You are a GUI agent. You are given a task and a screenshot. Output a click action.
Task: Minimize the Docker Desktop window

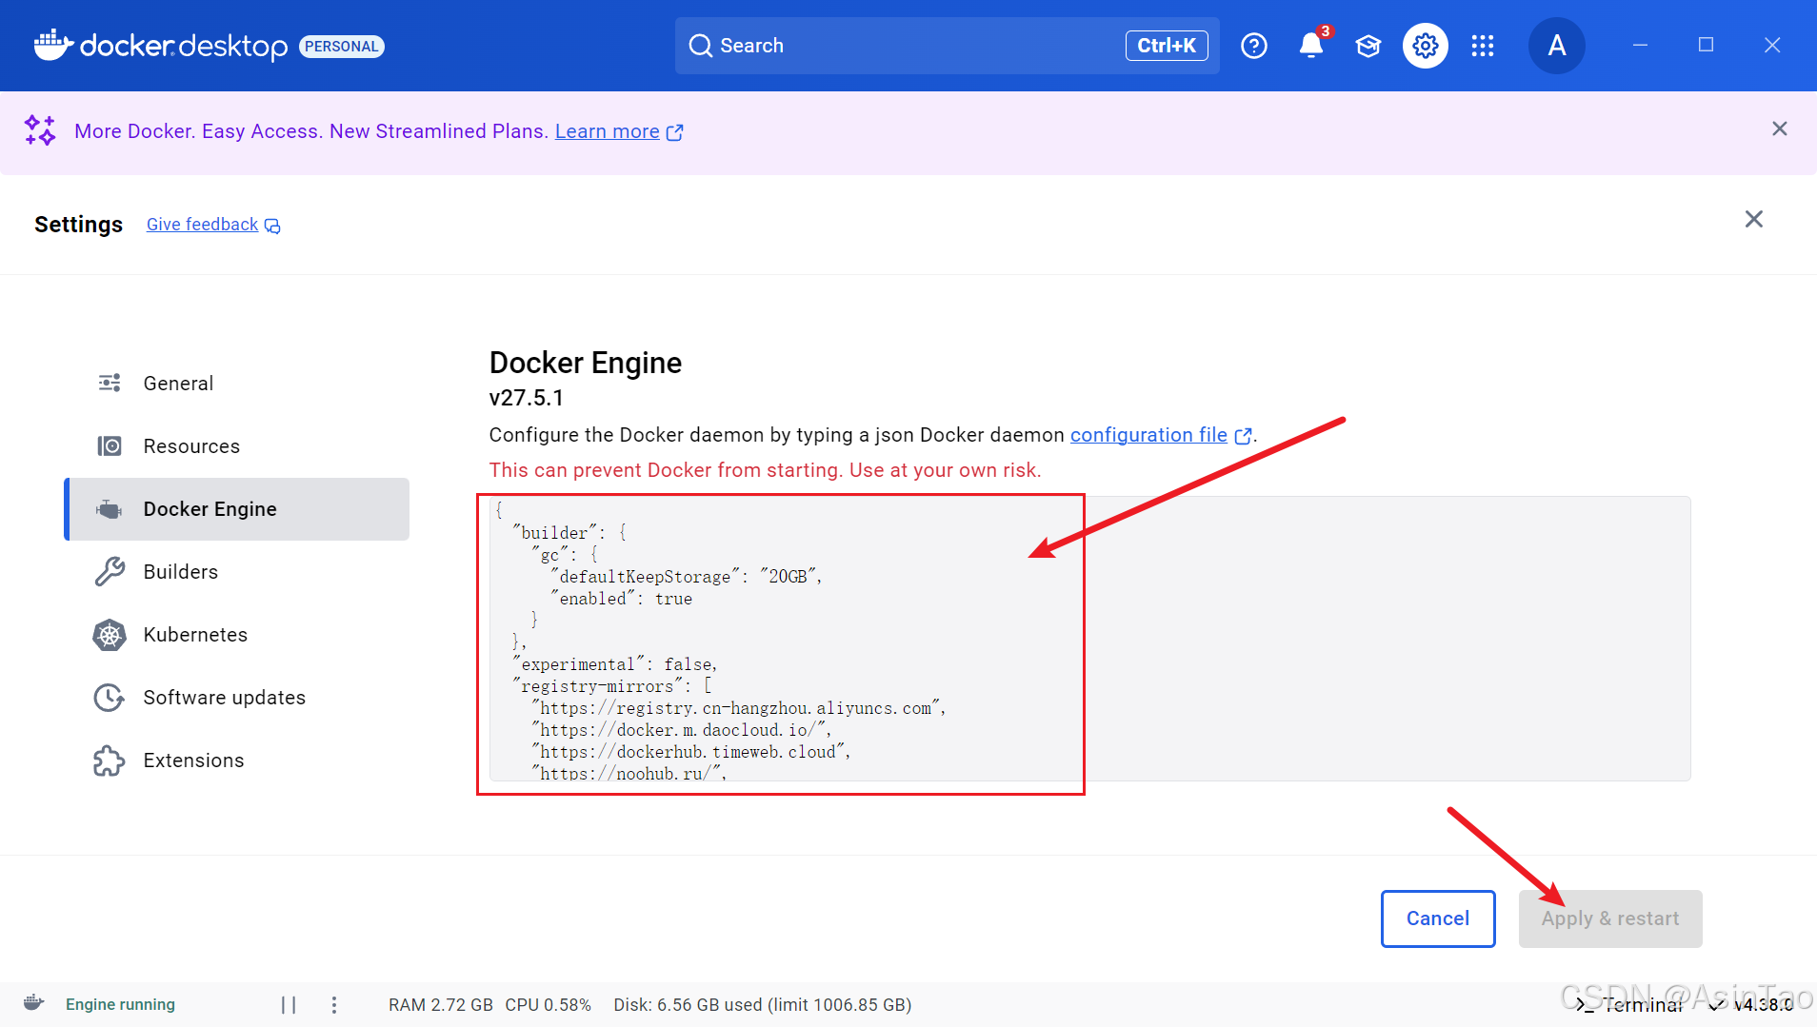pyautogui.click(x=1640, y=45)
